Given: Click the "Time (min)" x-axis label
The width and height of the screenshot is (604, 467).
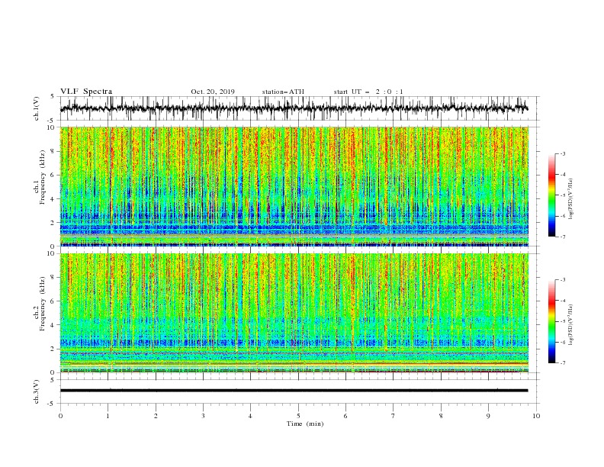Looking at the screenshot, I should (305, 424).
